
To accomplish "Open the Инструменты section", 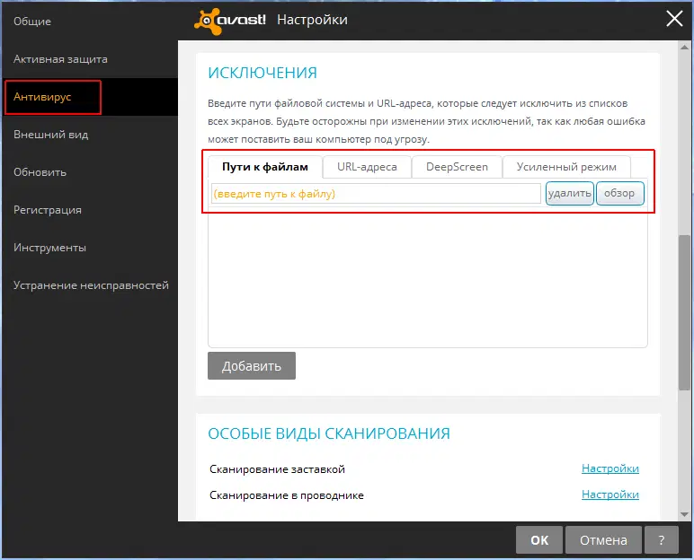I will (x=49, y=248).
